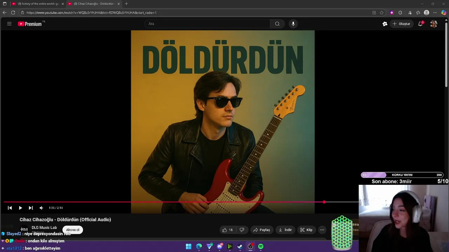
Task: Open Microsoft Edge from the taskbar
Action: [199, 246]
